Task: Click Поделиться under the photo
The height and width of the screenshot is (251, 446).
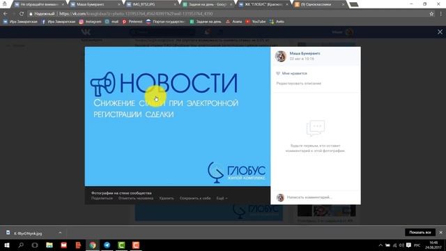Action: click(x=102, y=198)
